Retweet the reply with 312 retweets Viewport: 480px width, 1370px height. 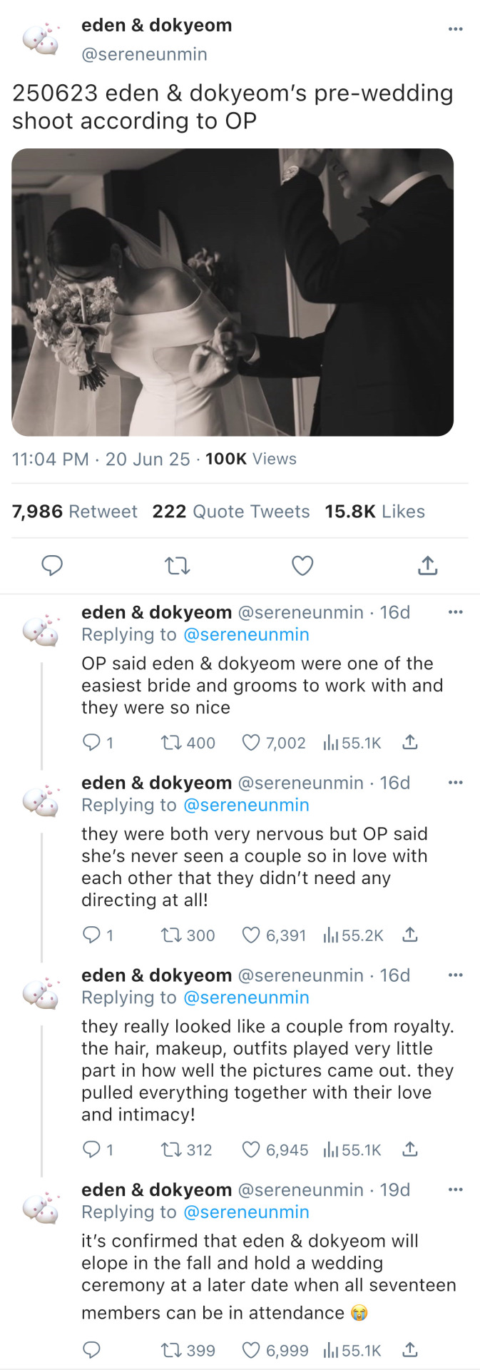[x=171, y=1150]
